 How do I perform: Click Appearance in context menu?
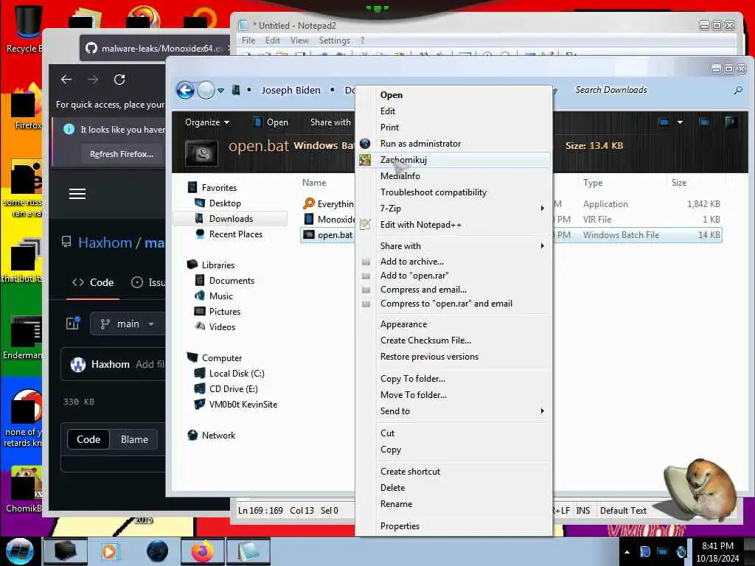pos(454,324)
